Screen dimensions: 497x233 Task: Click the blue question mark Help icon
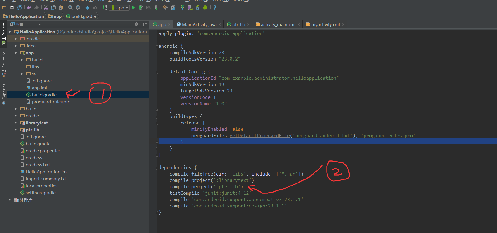[215, 8]
